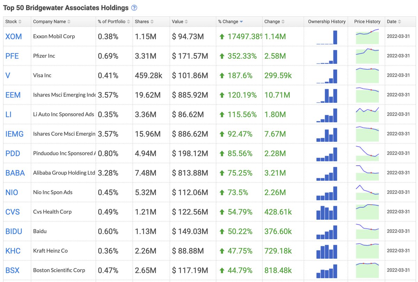The width and height of the screenshot is (418, 282).
Task: Open the EEM ticker link
Action: tap(13, 95)
